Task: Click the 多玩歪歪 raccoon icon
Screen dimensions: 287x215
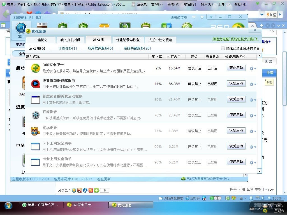Action: 36,131
